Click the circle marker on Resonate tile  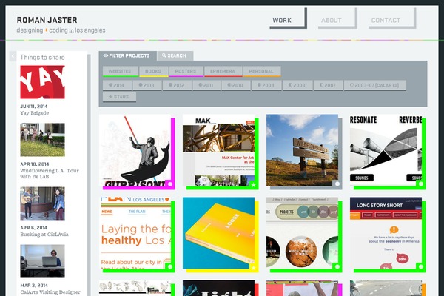(421, 184)
